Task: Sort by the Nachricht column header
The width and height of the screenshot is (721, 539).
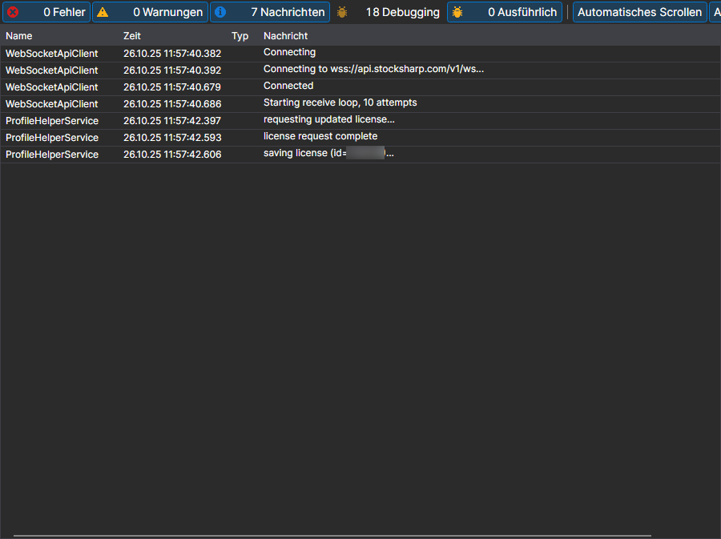Action: [285, 36]
